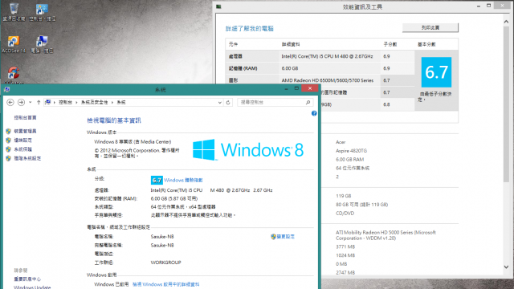Click the Aspire 4820TG model text

tap(351, 151)
